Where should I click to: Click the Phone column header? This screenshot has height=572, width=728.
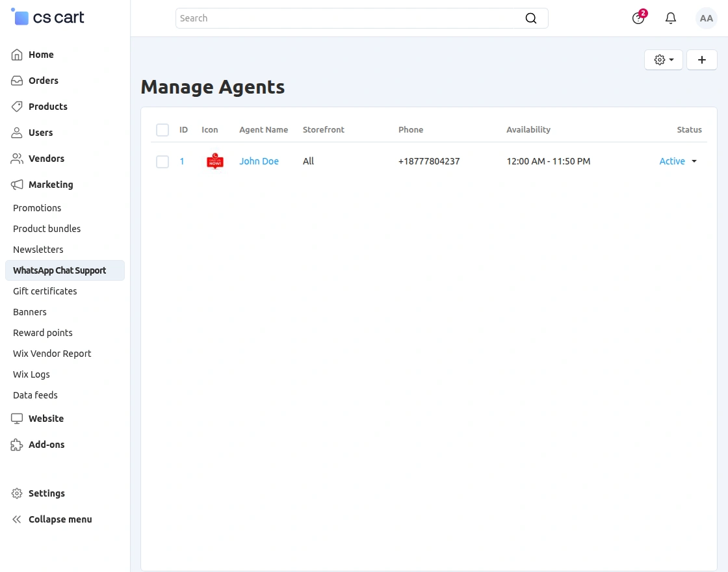(410, 129)
